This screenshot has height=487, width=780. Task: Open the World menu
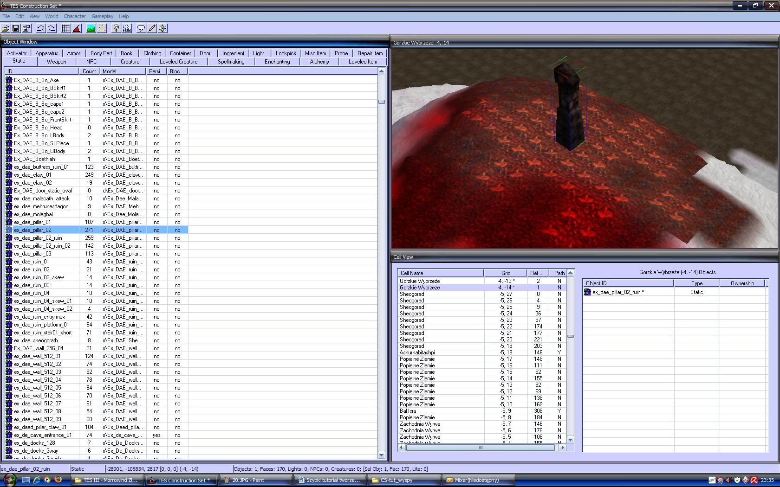[52, 16]
